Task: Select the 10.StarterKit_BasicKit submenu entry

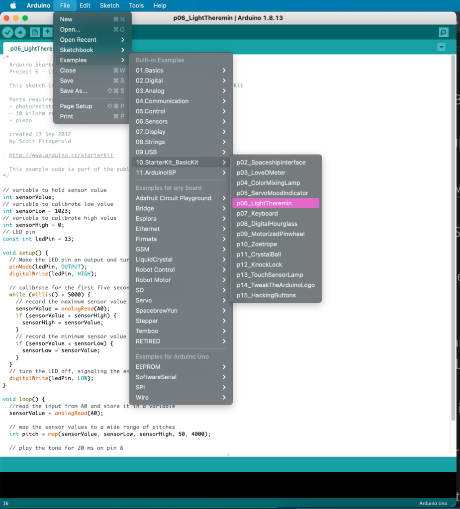Action: click(x=181, y=163)
